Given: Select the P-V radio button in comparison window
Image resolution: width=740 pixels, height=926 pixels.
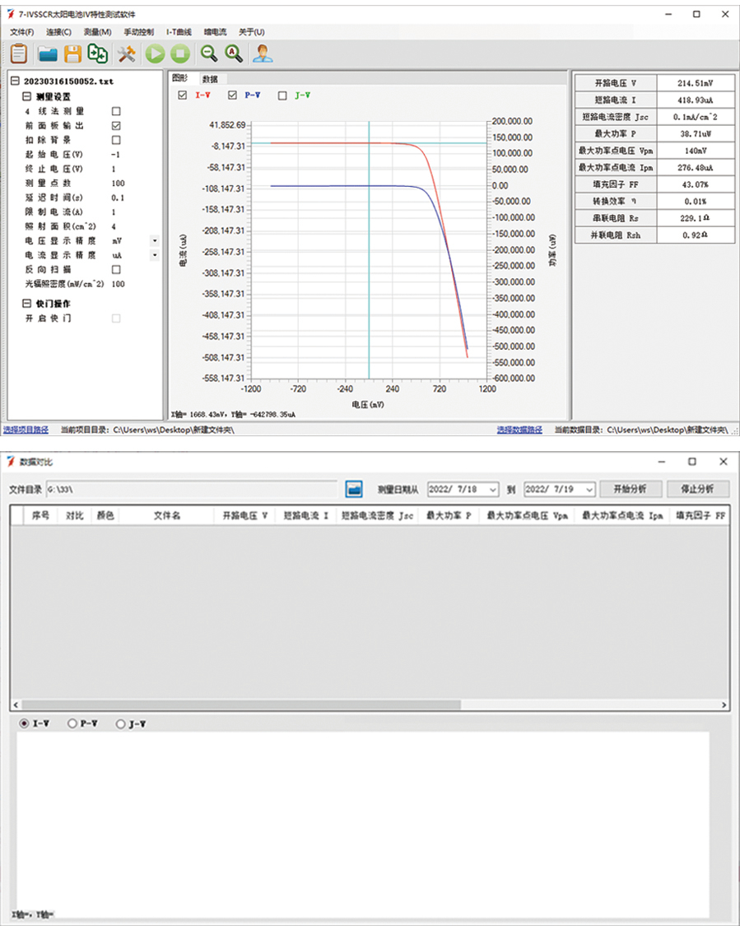Looking at the screenshot, I should 72,724.
